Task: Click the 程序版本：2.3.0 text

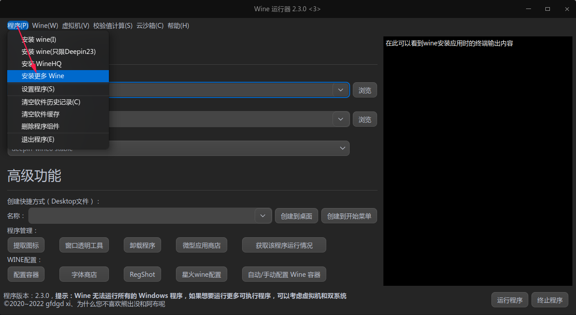Action: click(27, 296)
